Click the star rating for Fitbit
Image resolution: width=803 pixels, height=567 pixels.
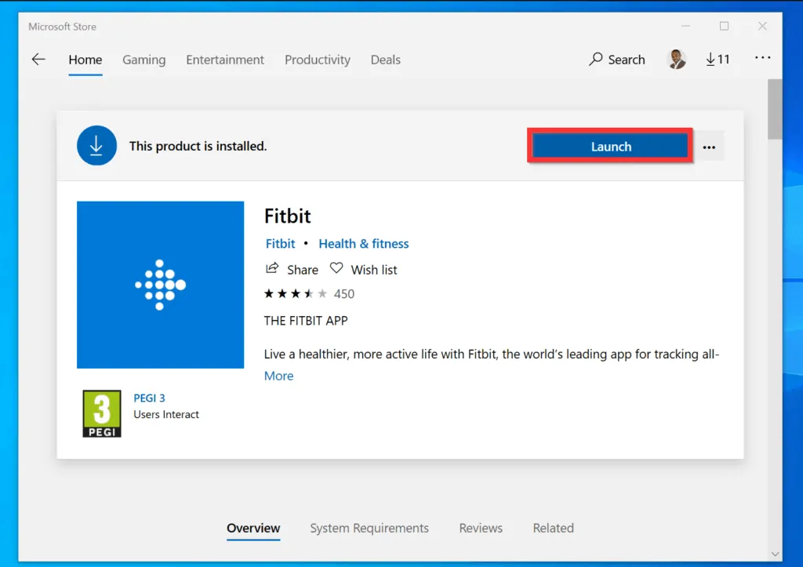pyautogui.click(x=296, y=294)
